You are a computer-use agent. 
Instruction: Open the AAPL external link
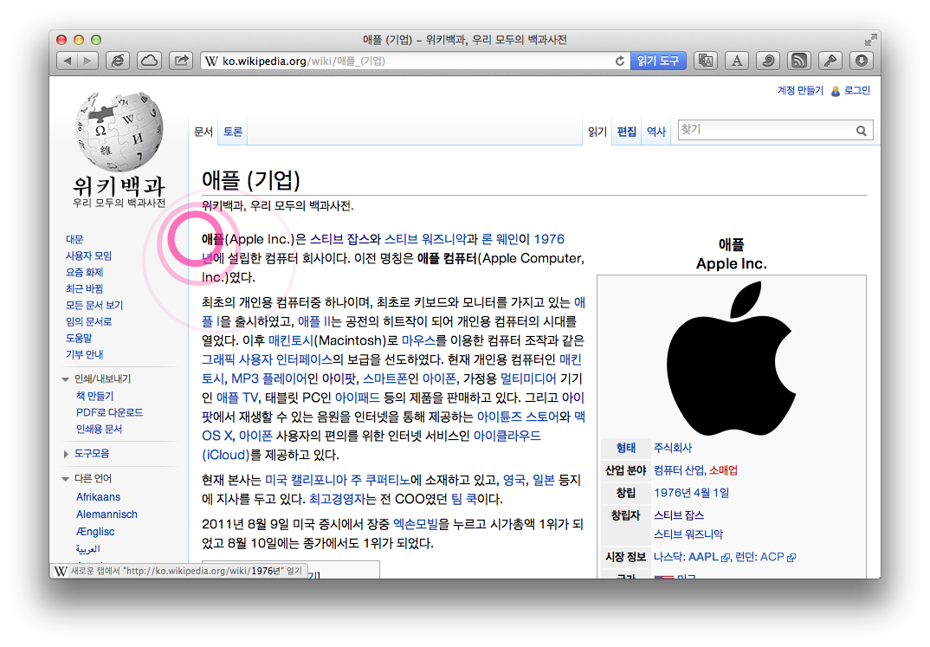[x=709, y=558]
